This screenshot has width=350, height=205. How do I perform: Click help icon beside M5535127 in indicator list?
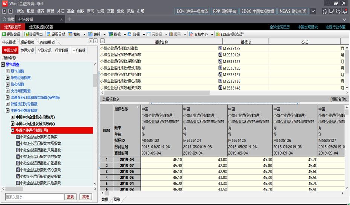(220, 74)
